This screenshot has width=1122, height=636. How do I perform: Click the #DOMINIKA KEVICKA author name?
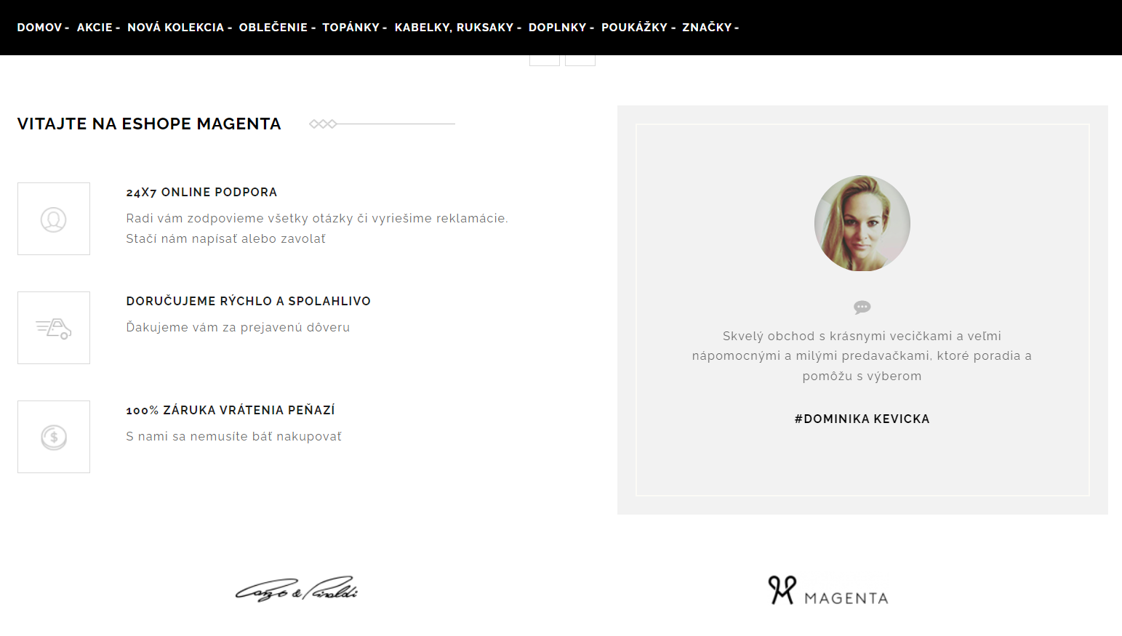click(x=862, y=419)
